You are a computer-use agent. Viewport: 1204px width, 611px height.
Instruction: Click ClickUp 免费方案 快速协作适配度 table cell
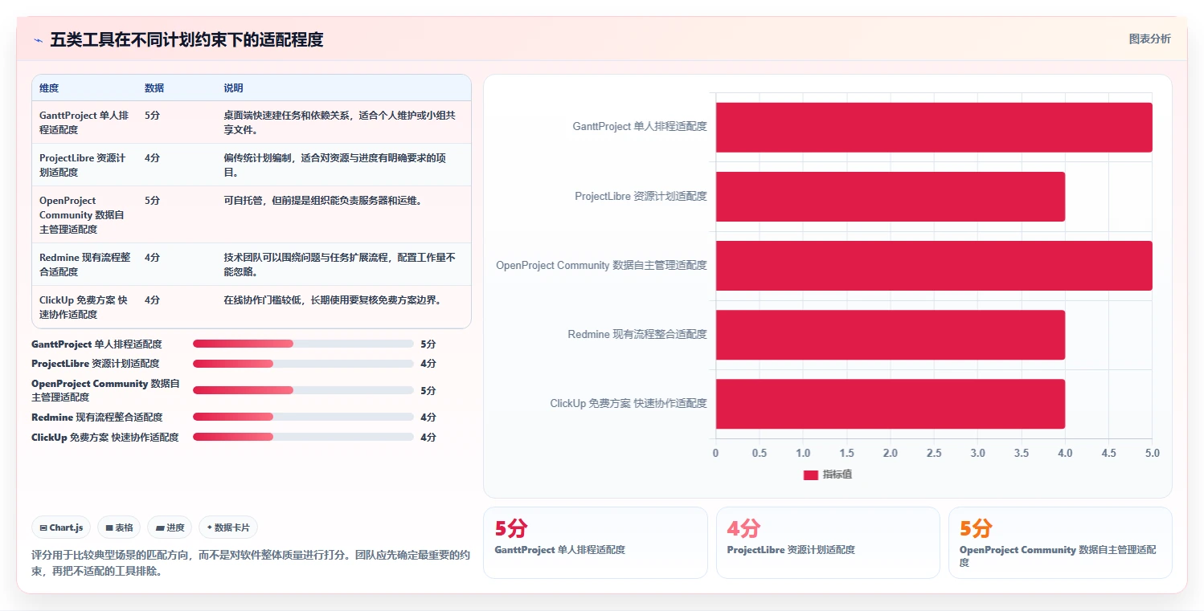pyautogui.click(x=84, y=307)
